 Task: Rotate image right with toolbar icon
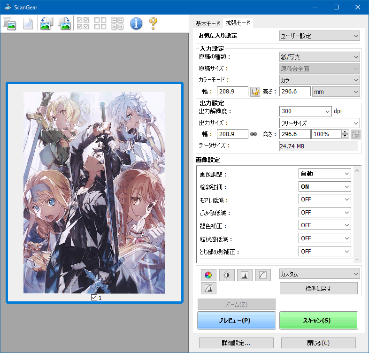click(64, 23)
